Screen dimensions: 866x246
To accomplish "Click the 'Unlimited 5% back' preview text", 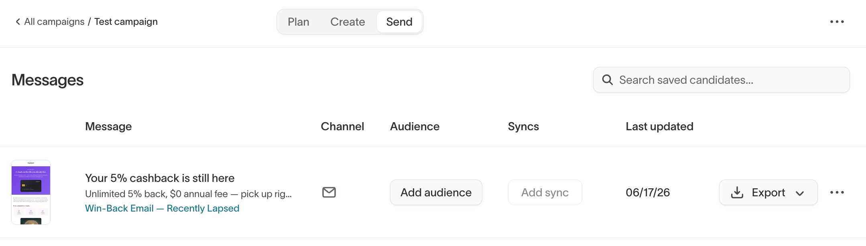I will click(188, 194).
